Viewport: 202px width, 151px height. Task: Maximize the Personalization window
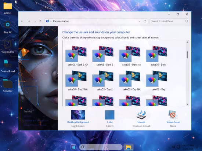tap(178, 14)
